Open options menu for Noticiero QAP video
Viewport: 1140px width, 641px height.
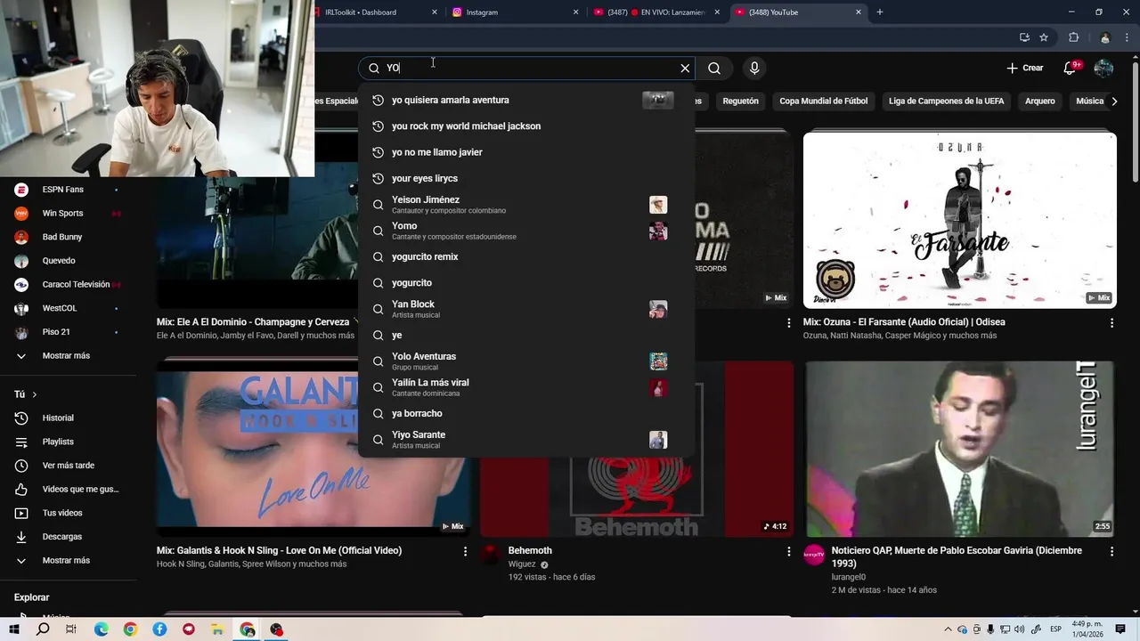[1111, 552]
